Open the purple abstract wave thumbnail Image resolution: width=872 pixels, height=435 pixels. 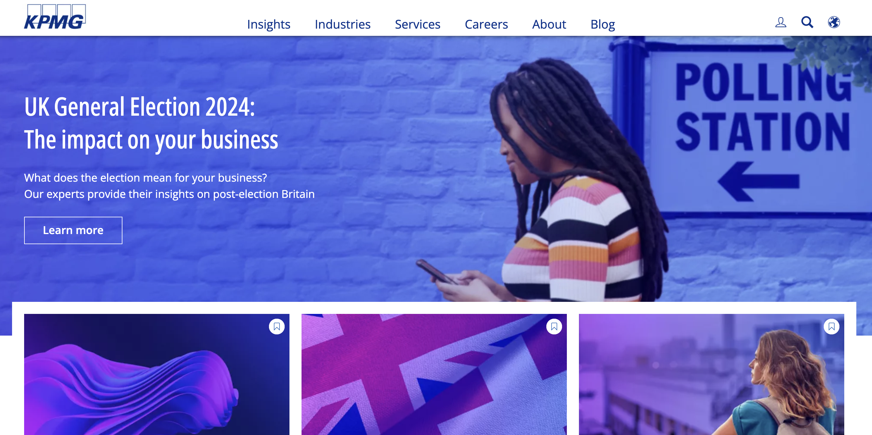(157, 374)
